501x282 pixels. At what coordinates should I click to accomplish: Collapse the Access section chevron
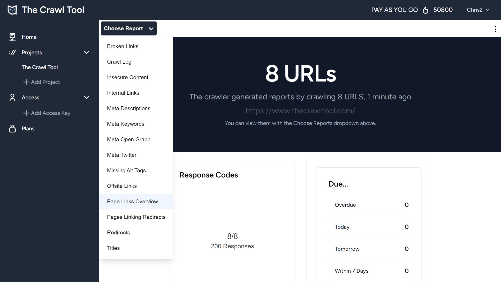click(87, 98)
